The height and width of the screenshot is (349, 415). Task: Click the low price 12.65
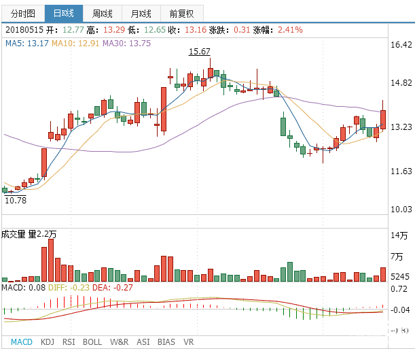(155, 30)
